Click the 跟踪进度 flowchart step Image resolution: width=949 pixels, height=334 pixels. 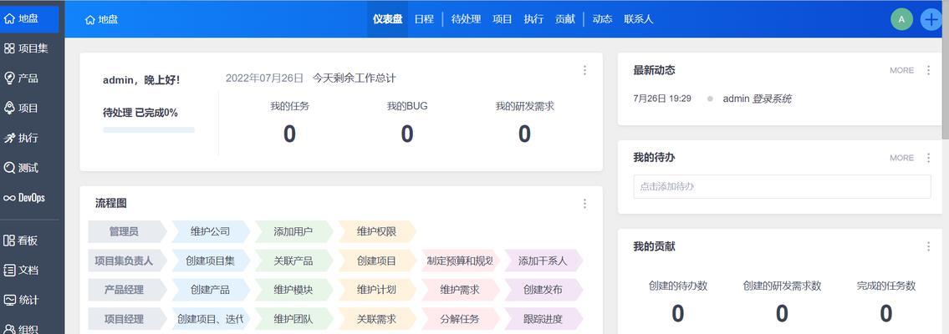coord(543,319)
